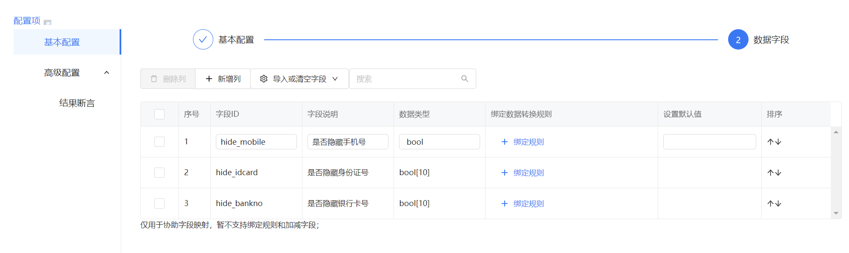The width and height of the screenshot is (849, 253).
Task: Select 基本配置 in the sidebar
Action: [62, 42]
